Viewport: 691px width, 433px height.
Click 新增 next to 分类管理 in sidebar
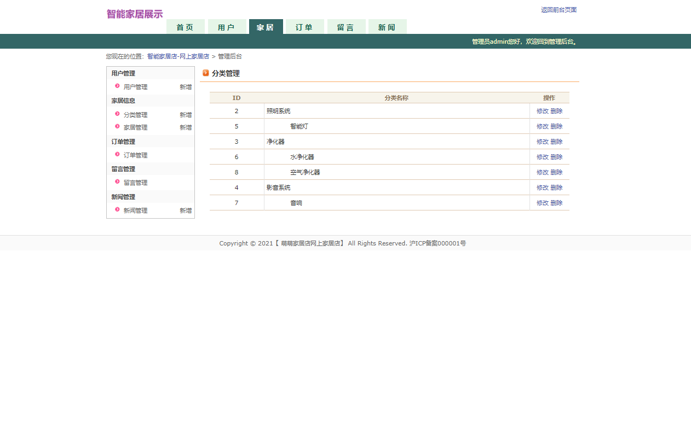point(186,114)
